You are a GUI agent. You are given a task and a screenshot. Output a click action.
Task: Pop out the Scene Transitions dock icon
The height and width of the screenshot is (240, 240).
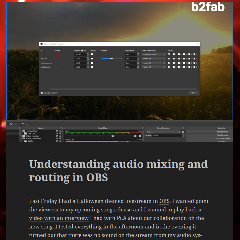coord(183,128)
